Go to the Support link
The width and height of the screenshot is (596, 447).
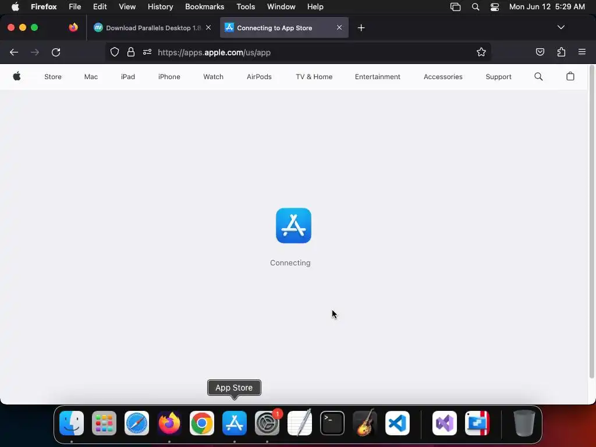(498, 77)
